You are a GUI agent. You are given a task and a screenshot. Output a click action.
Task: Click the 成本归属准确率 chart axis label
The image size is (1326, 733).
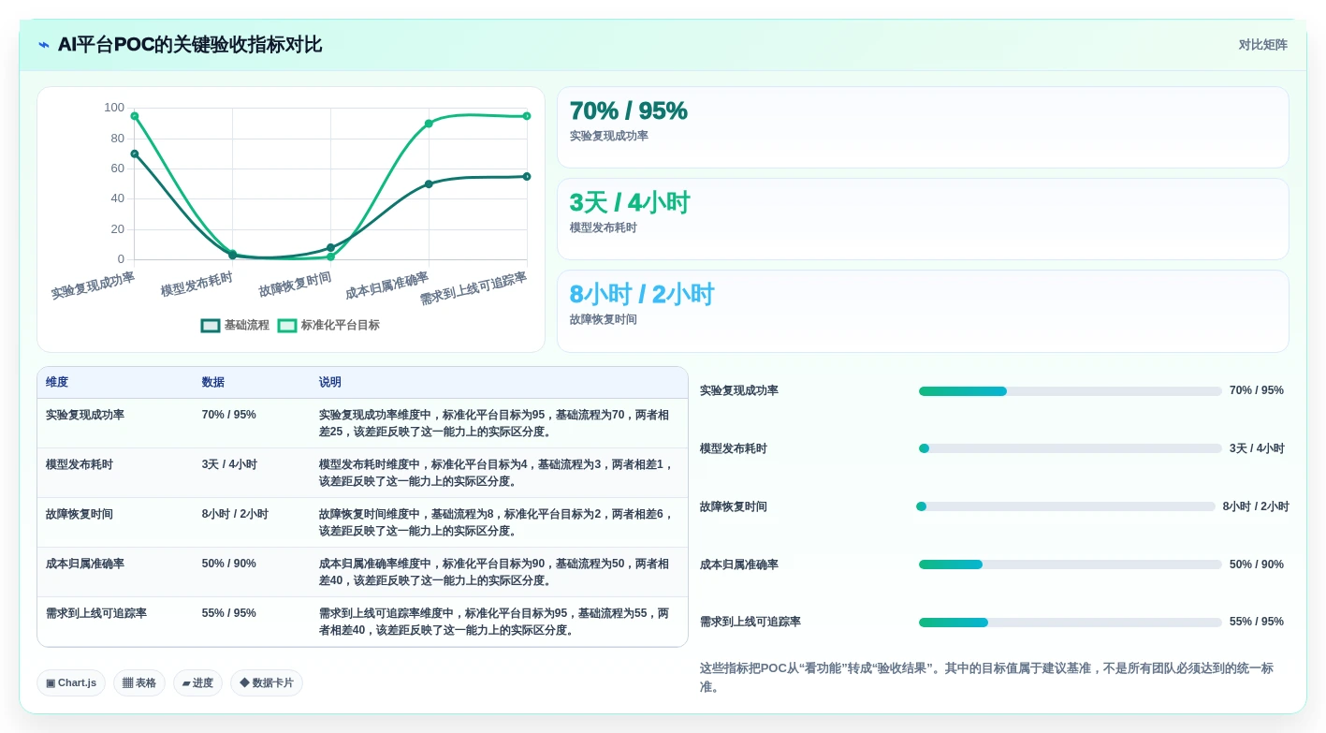coord(386,286)
